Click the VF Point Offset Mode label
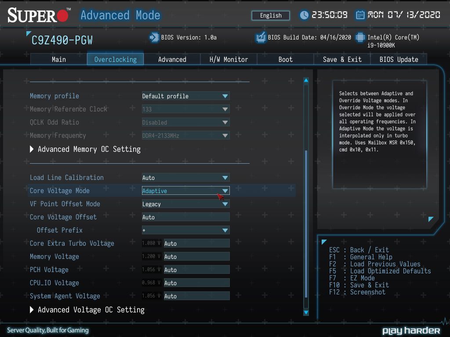This screenshot has height=337, width=450. (65, 204)
